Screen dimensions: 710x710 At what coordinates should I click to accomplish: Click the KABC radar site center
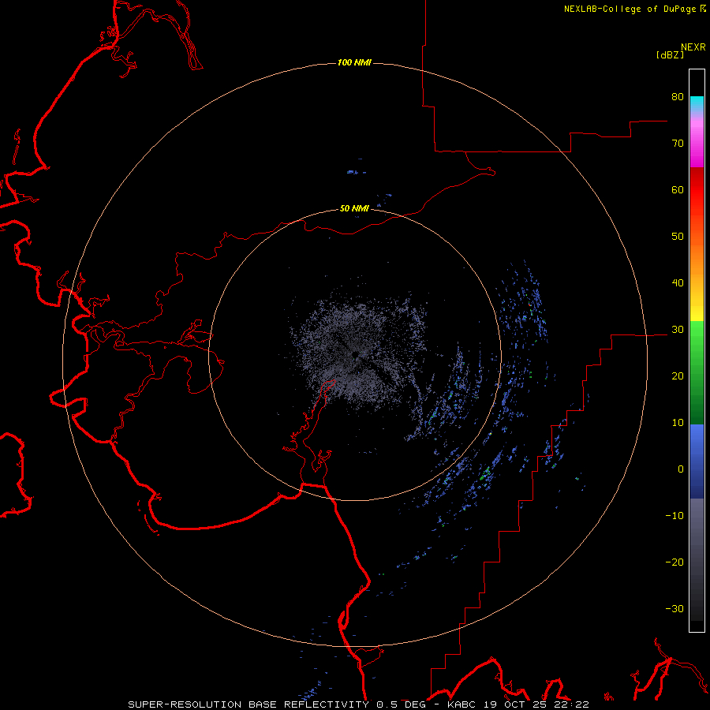pos(355,354)
